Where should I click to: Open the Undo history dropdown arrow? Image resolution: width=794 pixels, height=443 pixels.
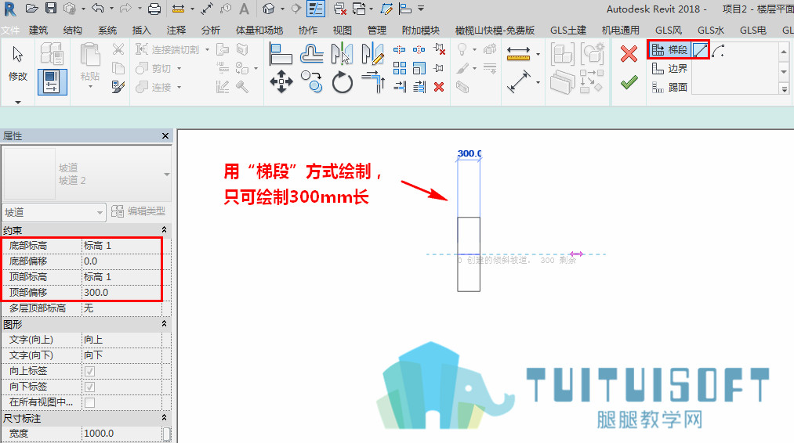tap(111, 9)
